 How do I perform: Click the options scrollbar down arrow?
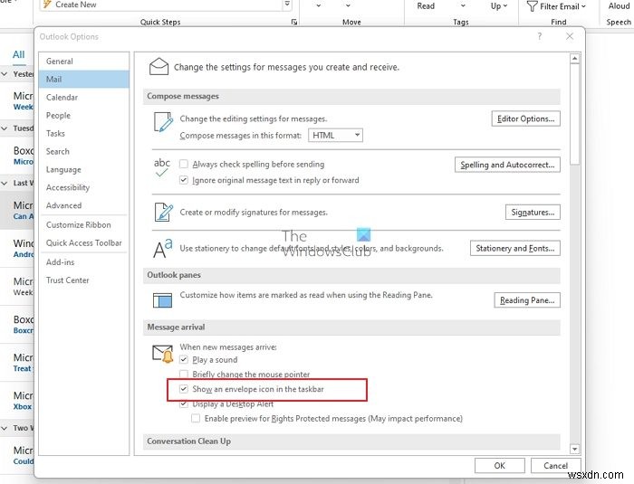coord(574,449)
